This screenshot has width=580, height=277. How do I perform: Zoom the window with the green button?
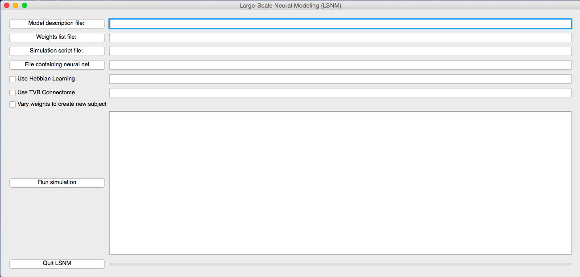tap(25, 5)
